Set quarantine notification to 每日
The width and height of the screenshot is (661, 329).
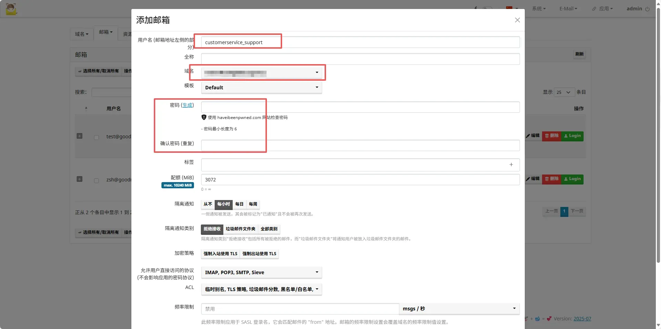pos(239,204)
